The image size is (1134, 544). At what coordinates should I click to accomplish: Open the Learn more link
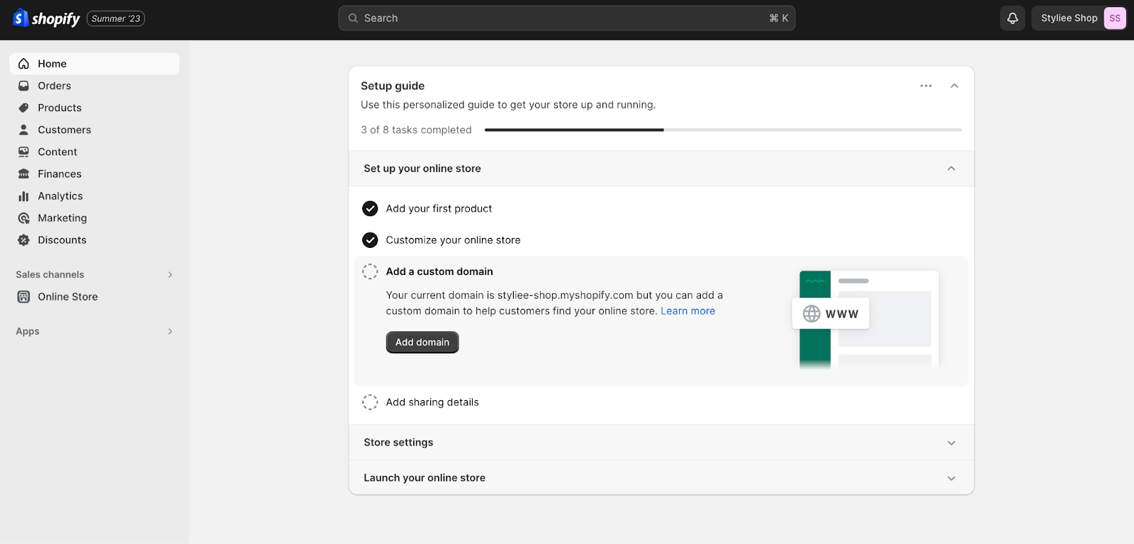[687, 311]
